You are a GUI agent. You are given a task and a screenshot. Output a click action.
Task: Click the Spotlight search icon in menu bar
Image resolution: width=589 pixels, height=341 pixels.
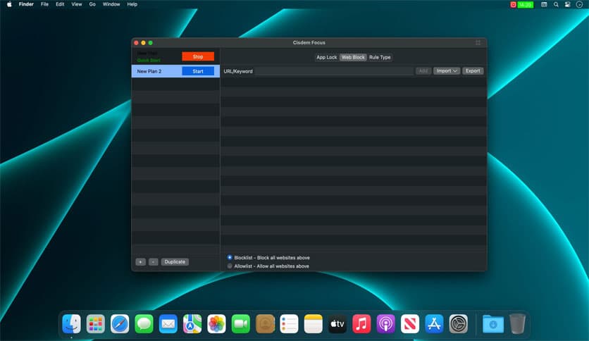tap(556, 4)
